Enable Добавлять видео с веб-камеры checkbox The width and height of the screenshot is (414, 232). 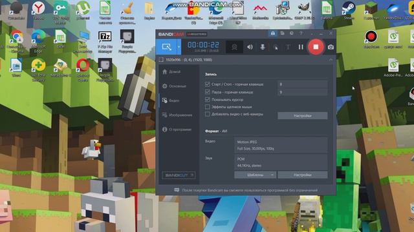pyautogui.click(x=207, y=114)
